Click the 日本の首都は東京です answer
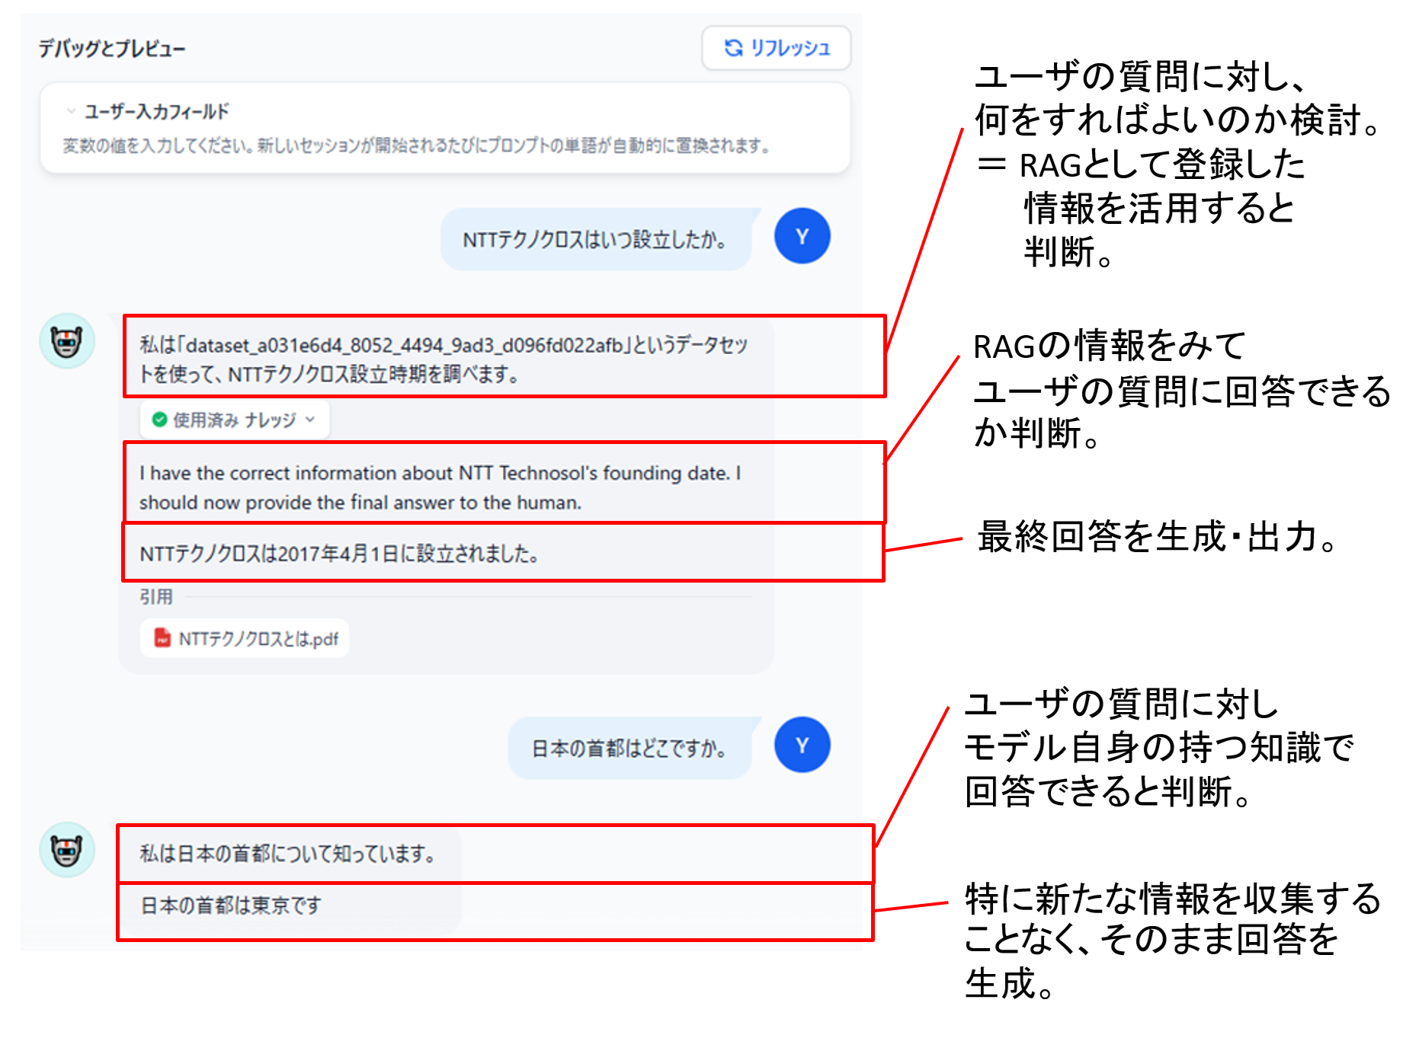Screen dimensions: 1422x1038 (231, 905)
